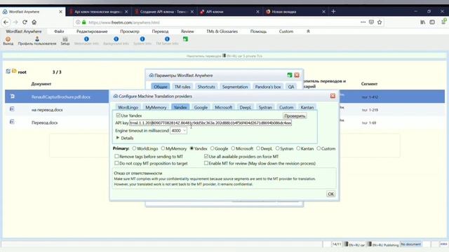Toggle Use all available providers on force MT

tap(206, 156)
